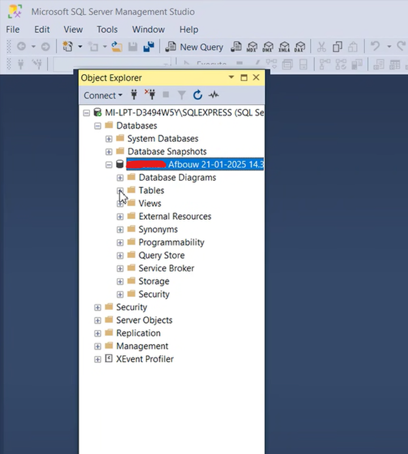The image size is (408, 454).
Task: Click the Filter funnel icon
Action: coord(181,95)
